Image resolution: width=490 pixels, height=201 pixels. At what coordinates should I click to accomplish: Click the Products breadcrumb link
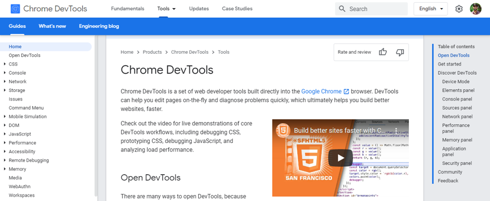(152, 52)
